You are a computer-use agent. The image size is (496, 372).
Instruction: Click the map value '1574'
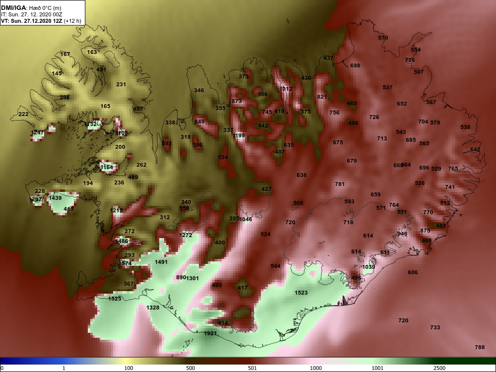click(x=125, y=263)
